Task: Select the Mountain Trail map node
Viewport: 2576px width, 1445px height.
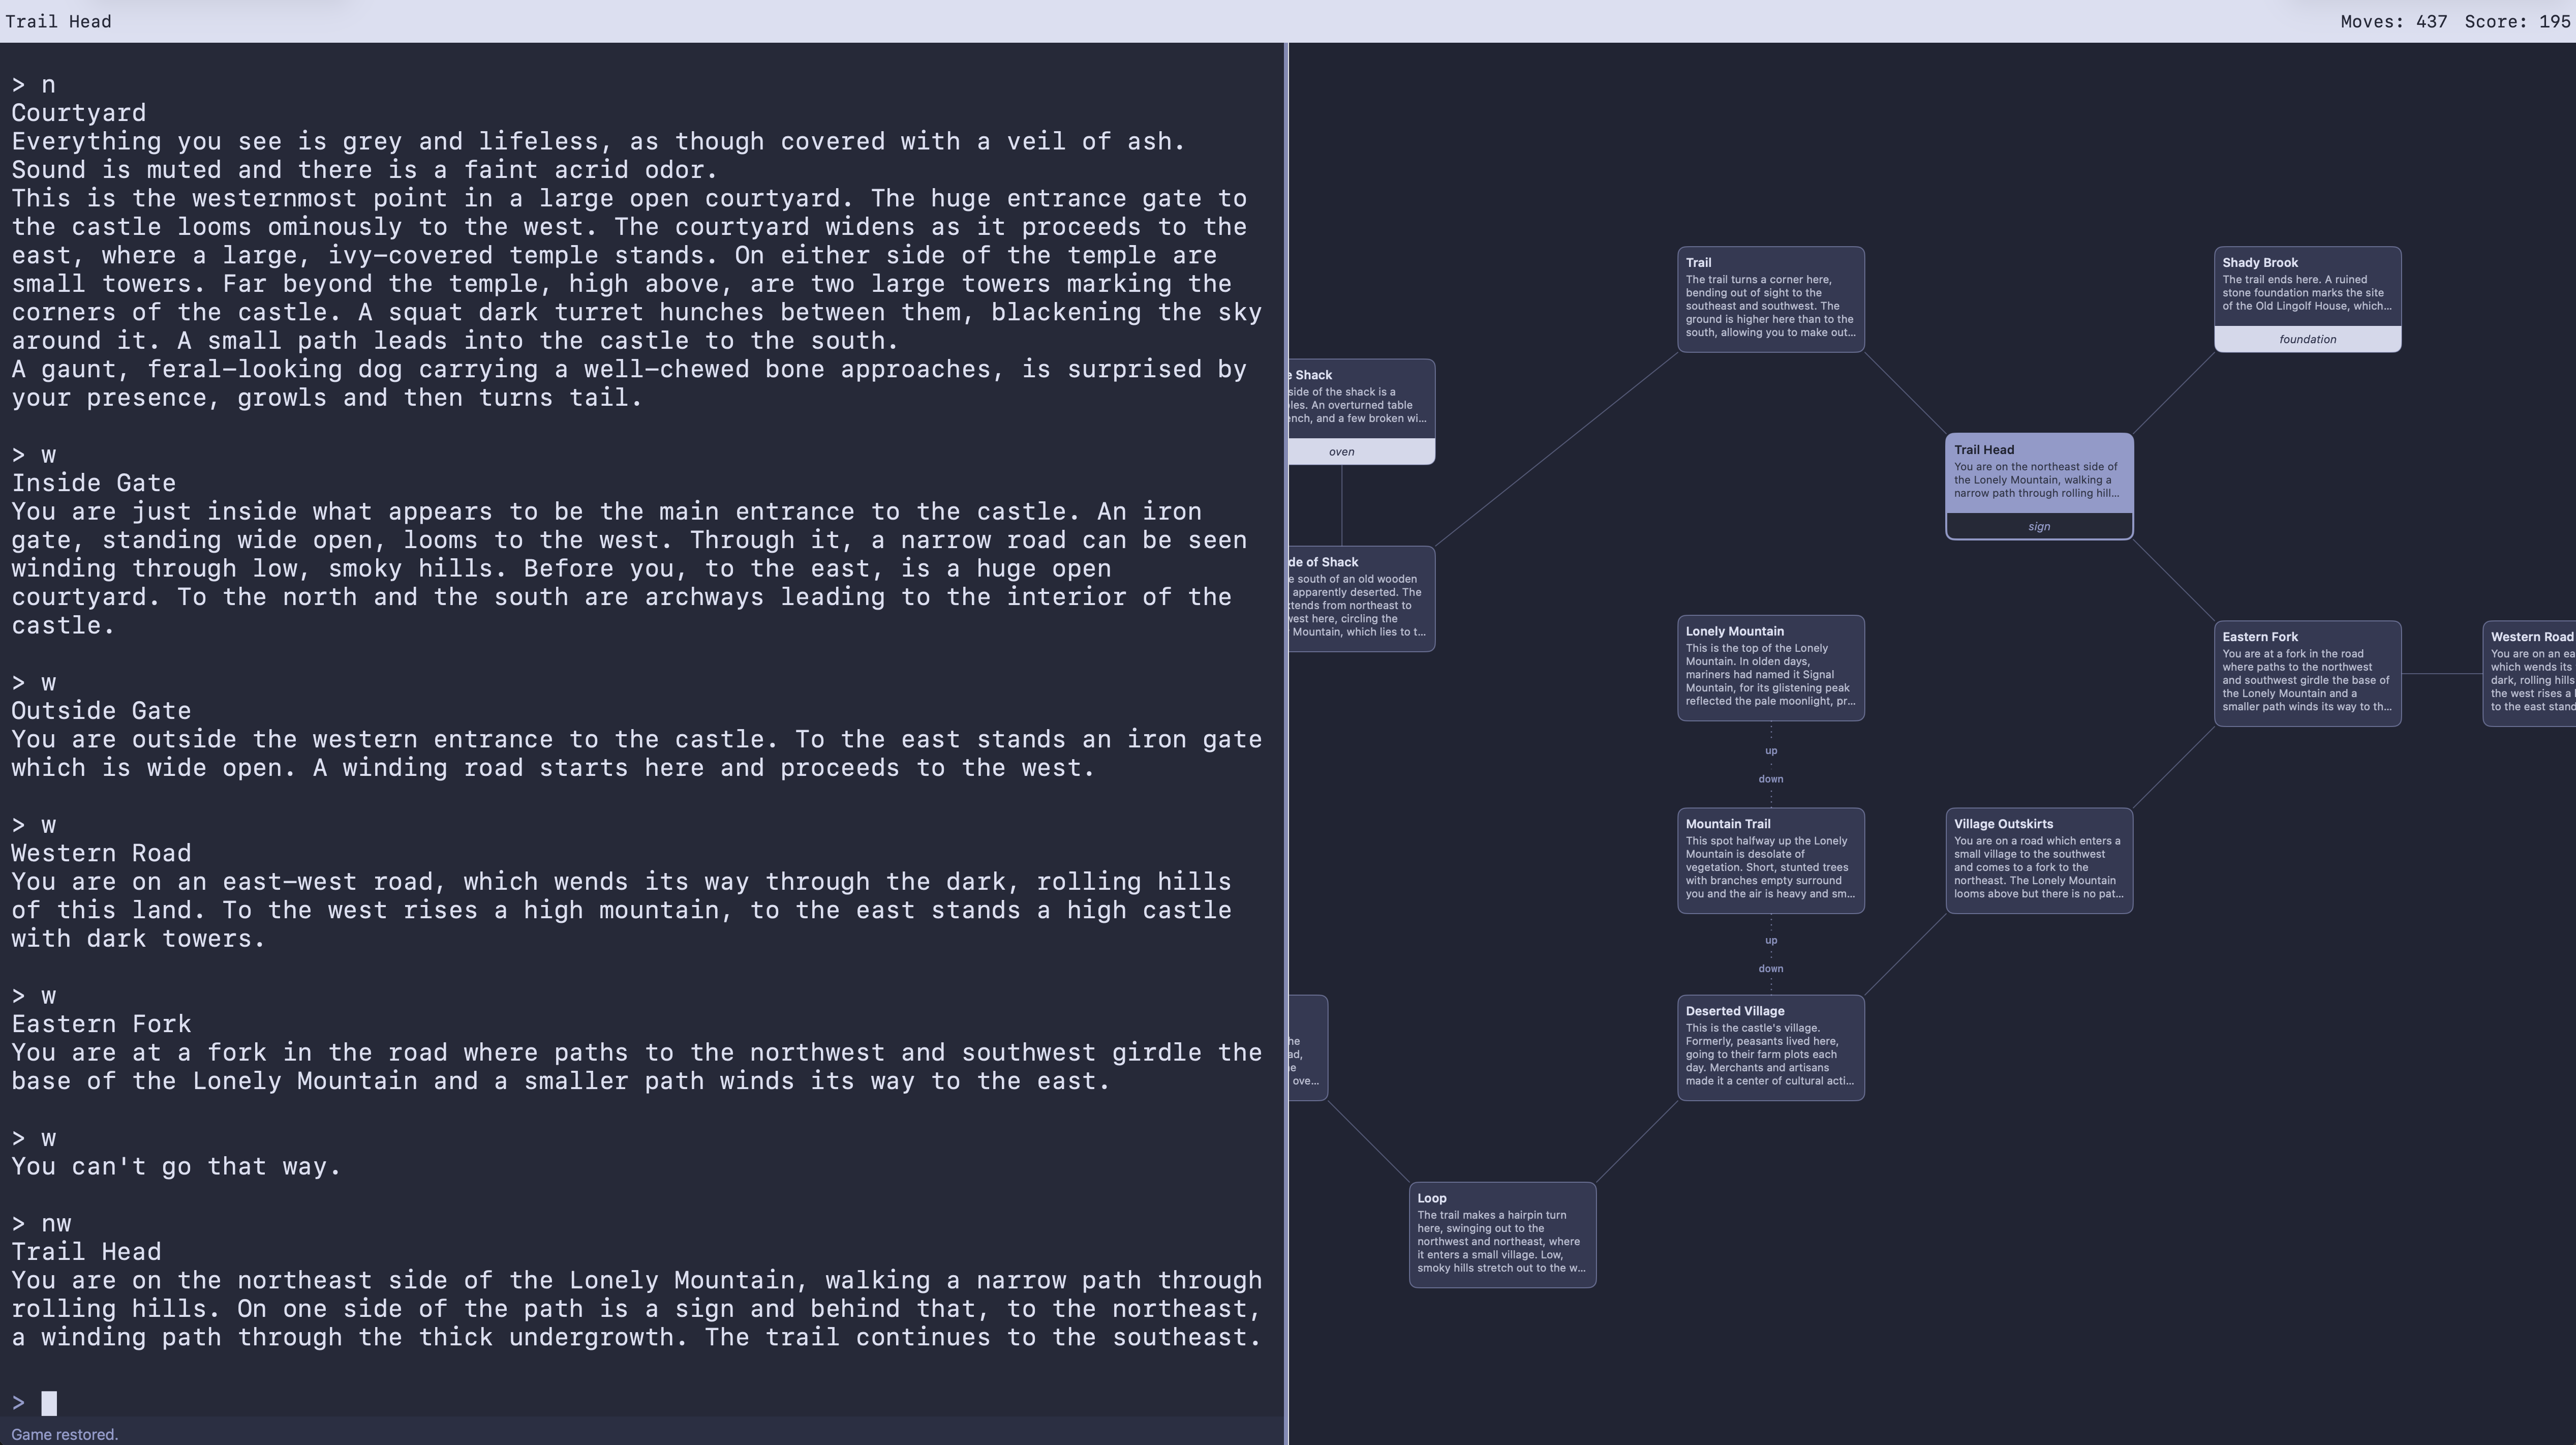Action: click(1770, 860)
